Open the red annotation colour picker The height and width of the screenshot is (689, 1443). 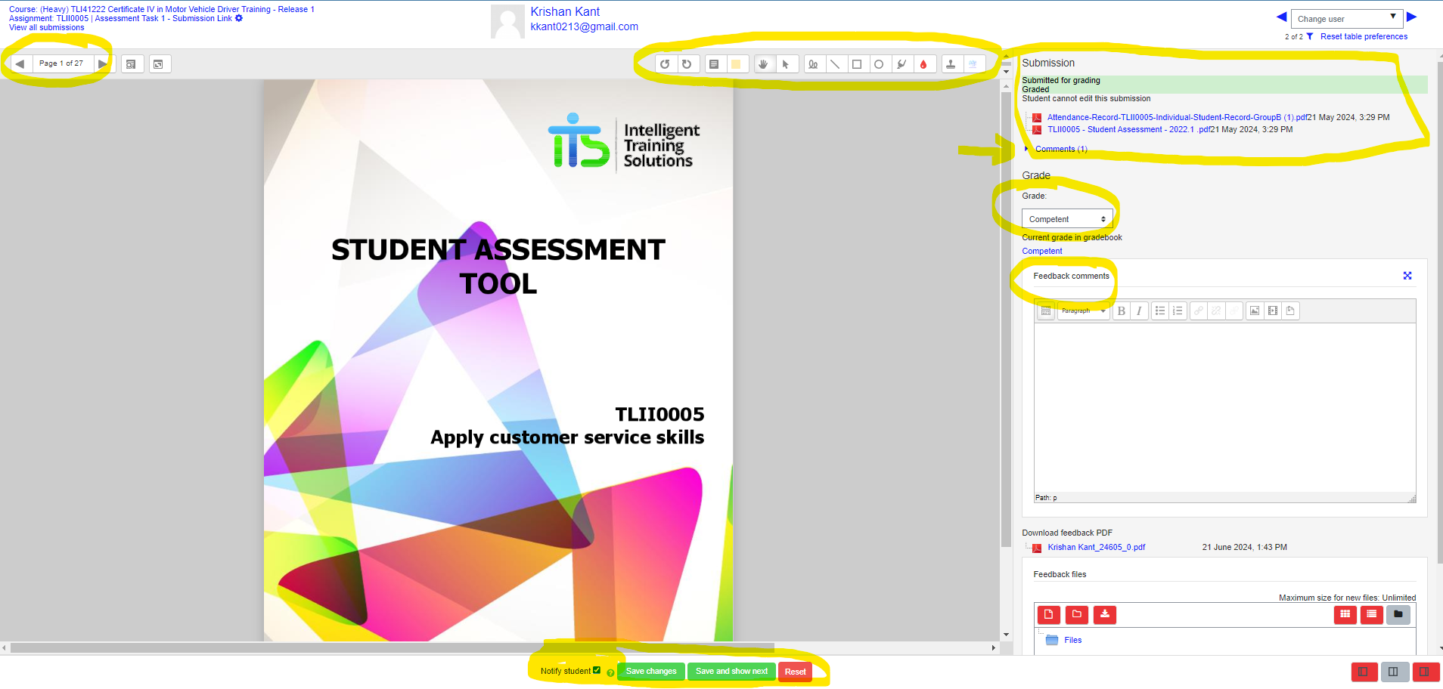click(923, 64)
